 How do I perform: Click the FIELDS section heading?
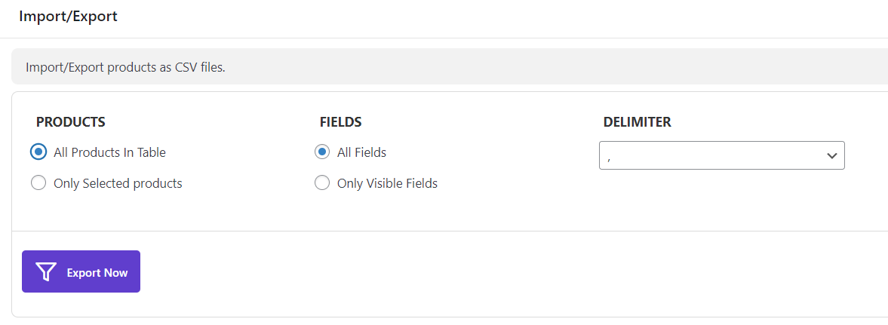[x=340, y=122]
